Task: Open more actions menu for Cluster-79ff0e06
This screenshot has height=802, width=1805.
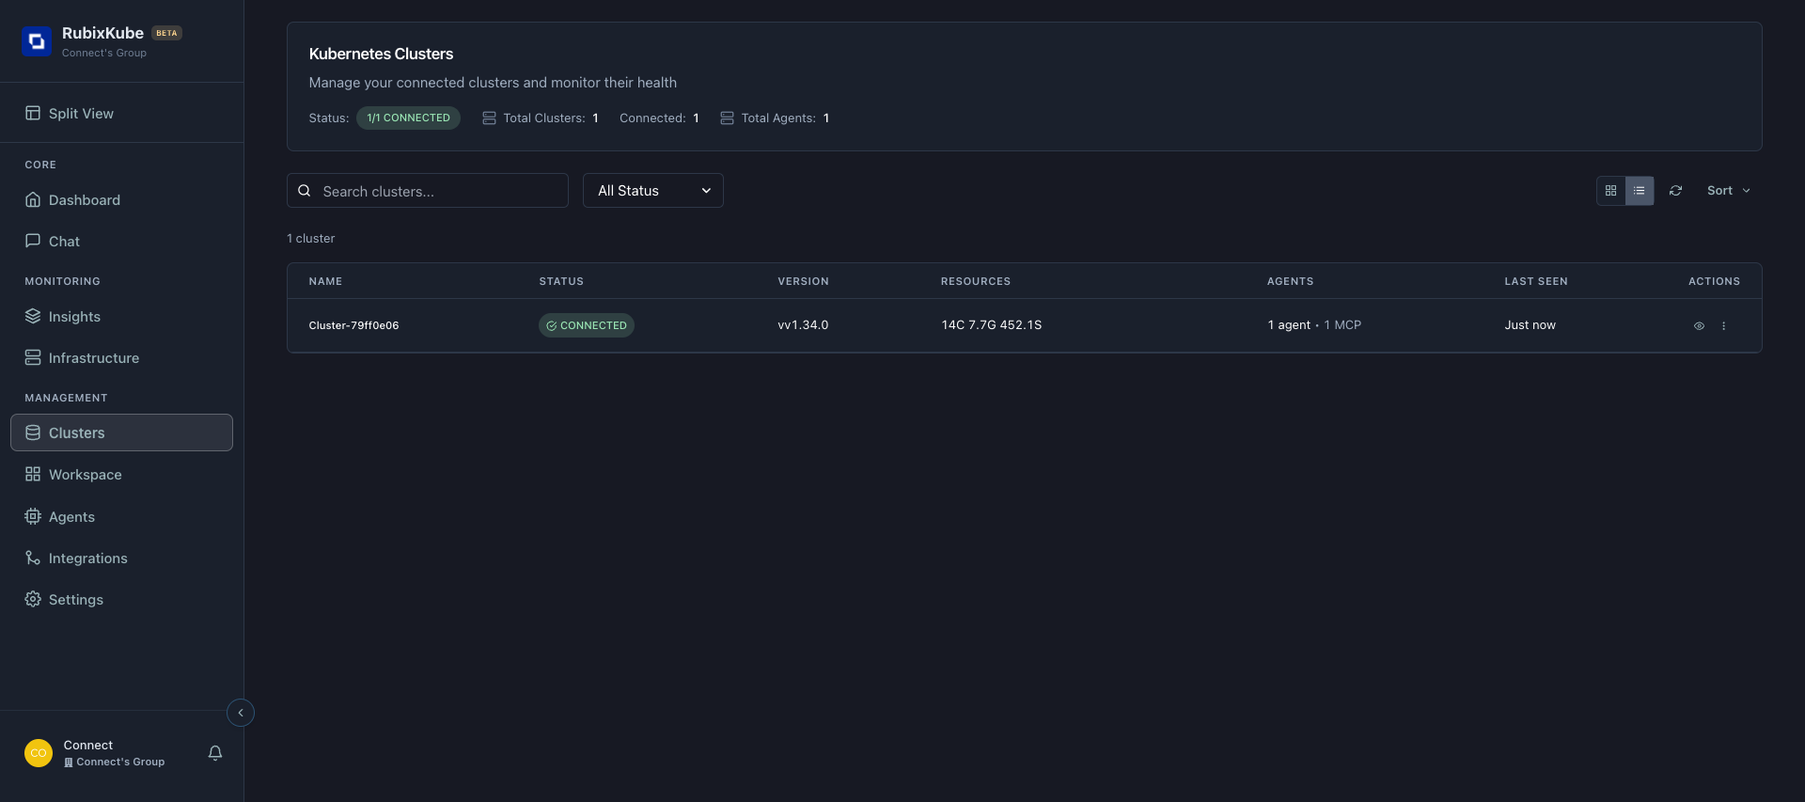Action: tap(1723, 326)
